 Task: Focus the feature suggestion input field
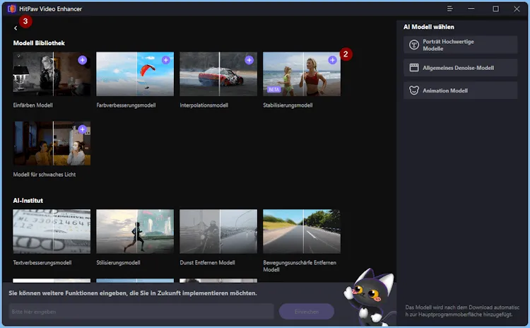(x=141, y=312)
